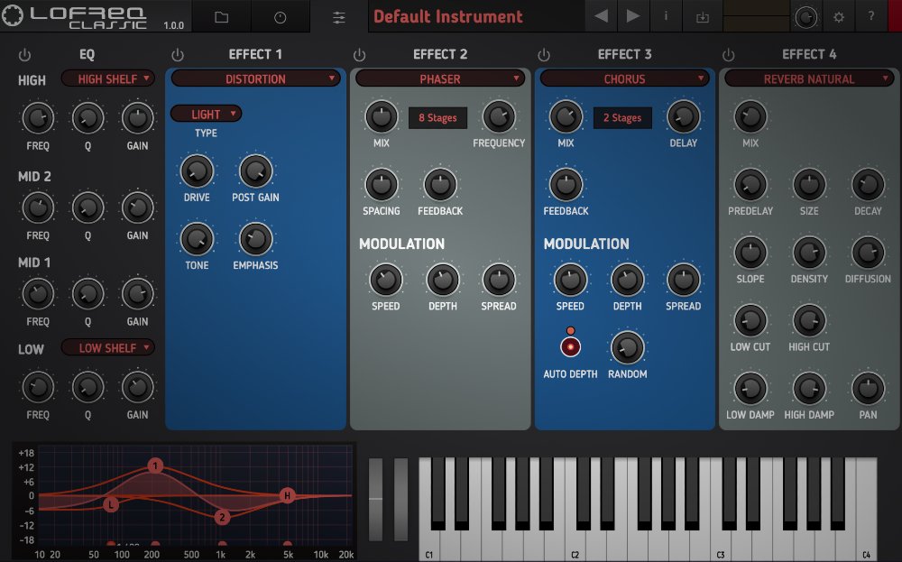
Task: Open the settings gear icon
Action: (841, 15)
